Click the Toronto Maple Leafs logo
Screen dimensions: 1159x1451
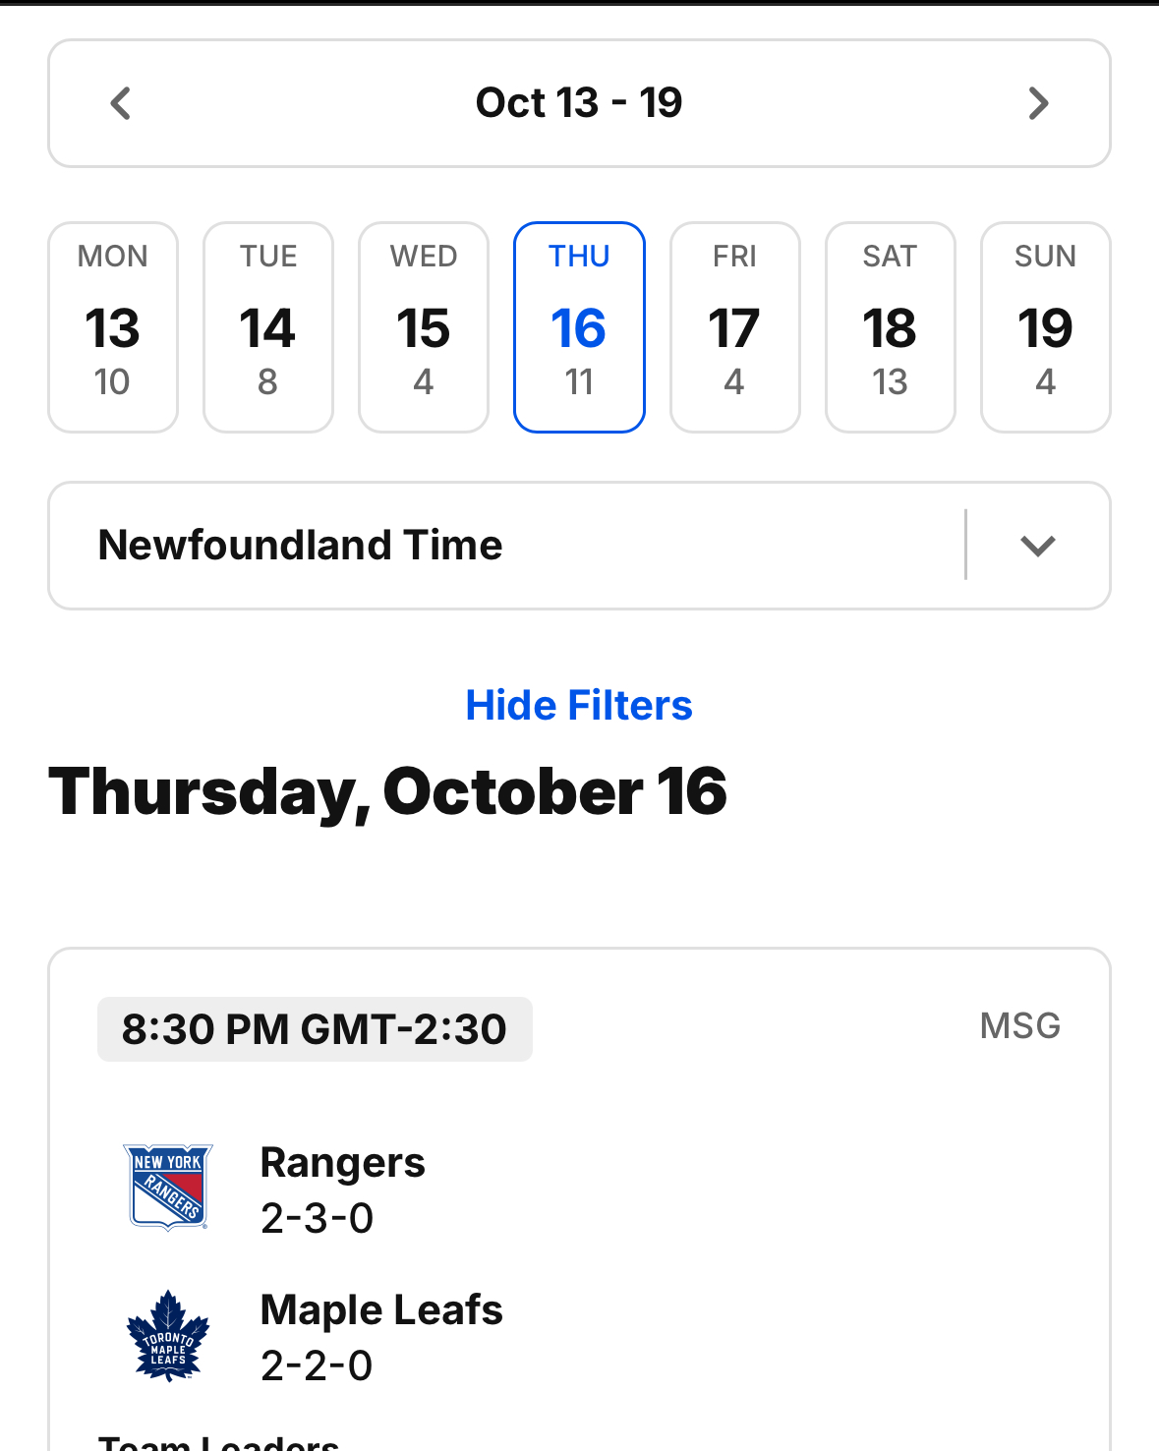coord(168,1336)
